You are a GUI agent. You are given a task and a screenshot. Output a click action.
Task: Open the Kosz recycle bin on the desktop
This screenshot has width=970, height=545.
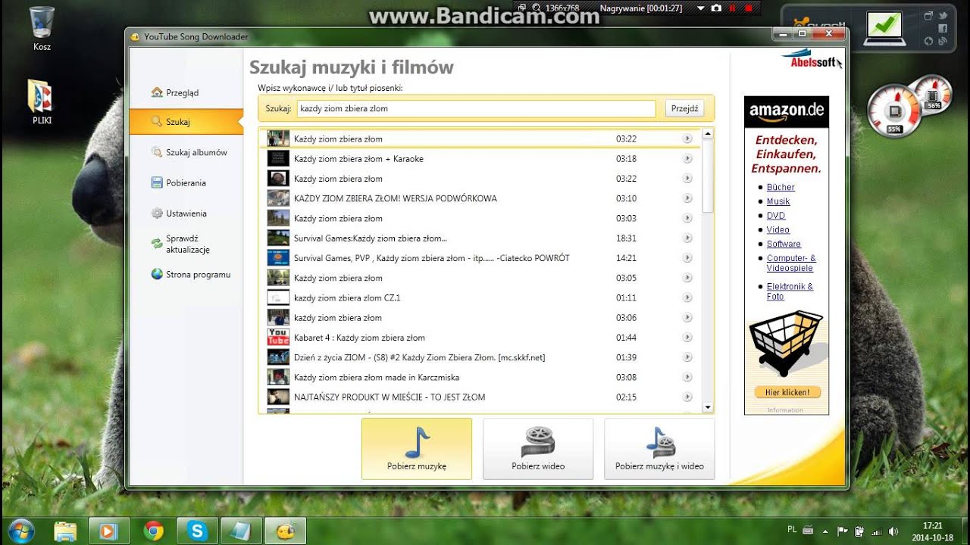pyautogui.click(x=42, y=28)
